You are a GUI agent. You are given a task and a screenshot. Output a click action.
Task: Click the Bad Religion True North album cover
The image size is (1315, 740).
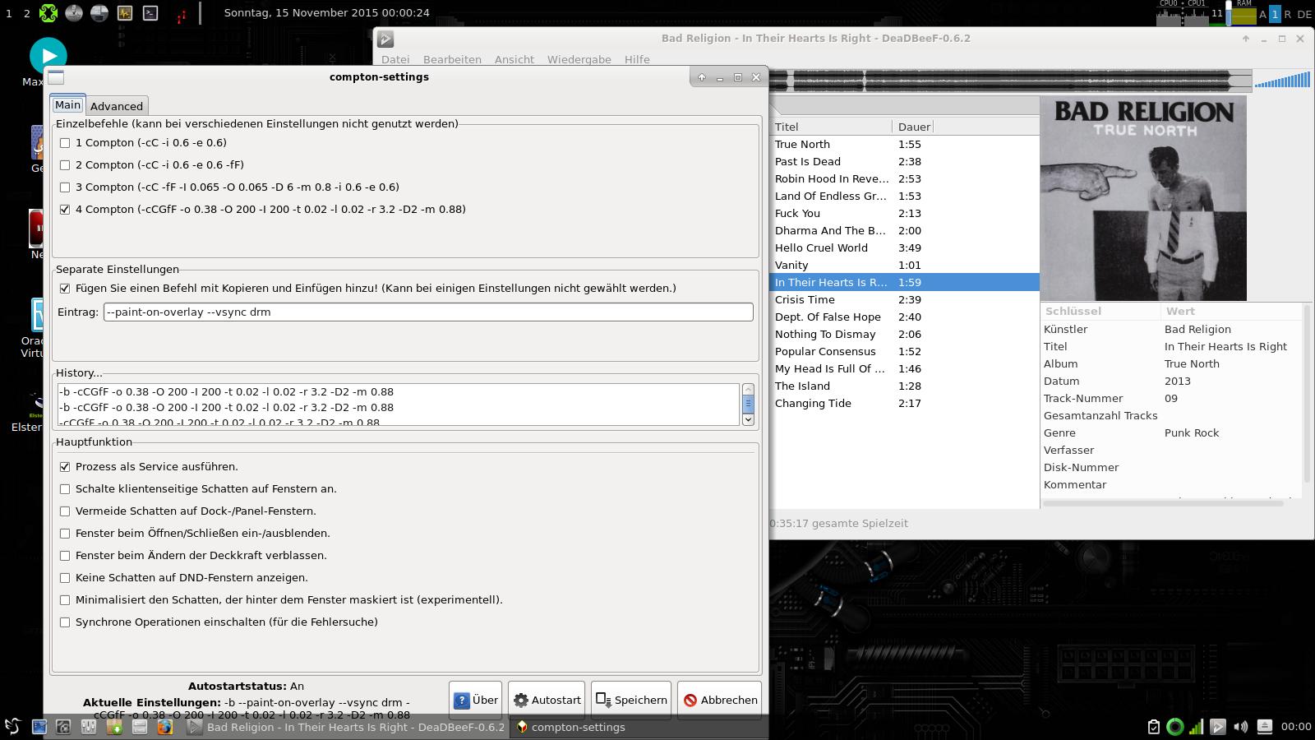[1143, 198]
